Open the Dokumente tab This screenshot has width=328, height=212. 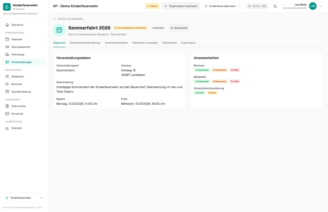pyautogui.click(x=169, y=43)
